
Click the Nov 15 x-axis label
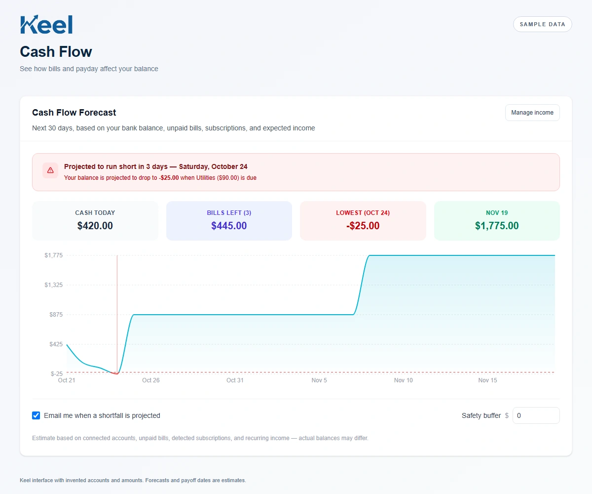487,380
